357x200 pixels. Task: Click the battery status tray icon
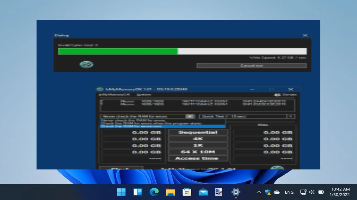click(x=321, y=192)
